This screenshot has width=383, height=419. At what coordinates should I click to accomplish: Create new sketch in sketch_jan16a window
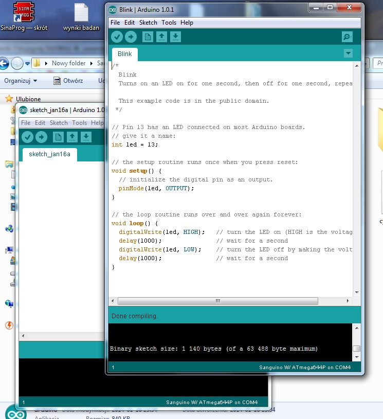[x=58, y=137]
